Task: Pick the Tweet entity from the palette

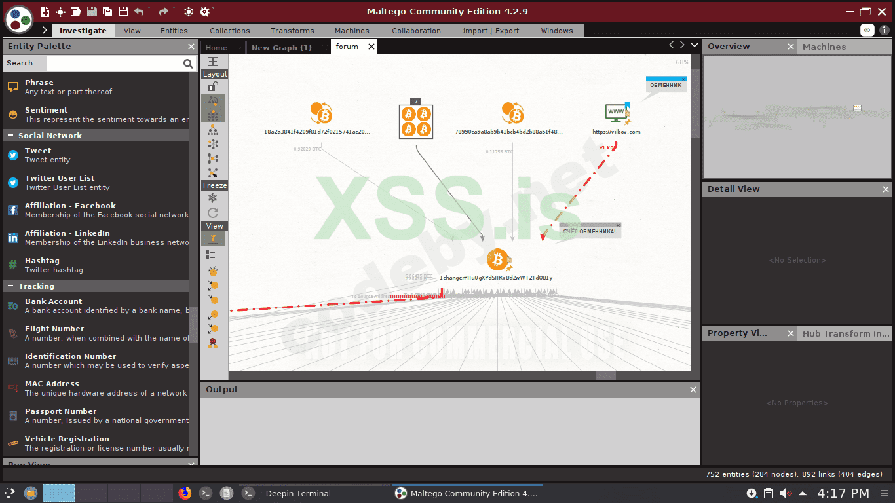Action: click(x=98, y=155)
